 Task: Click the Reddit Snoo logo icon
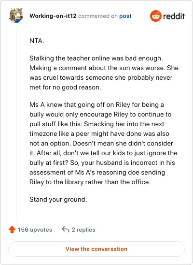click(155, 16)
